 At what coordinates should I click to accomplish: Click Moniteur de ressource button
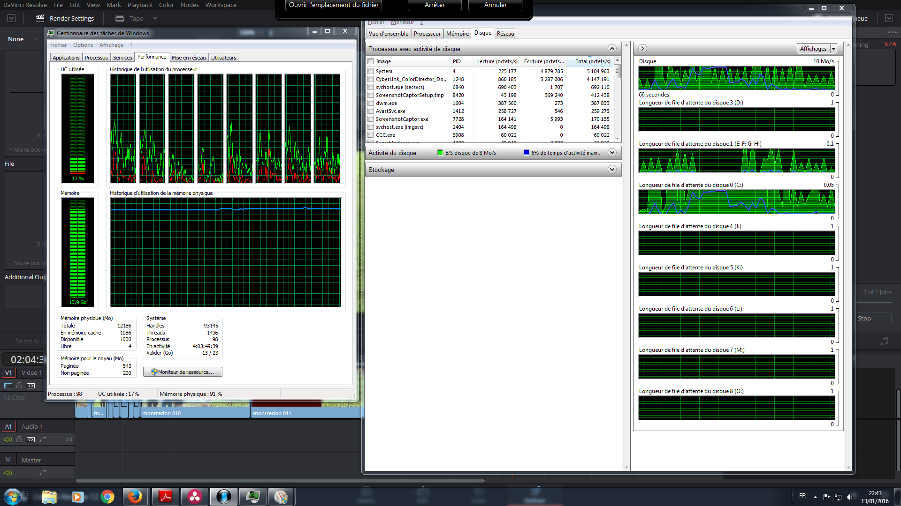click(x=183, y=372)
